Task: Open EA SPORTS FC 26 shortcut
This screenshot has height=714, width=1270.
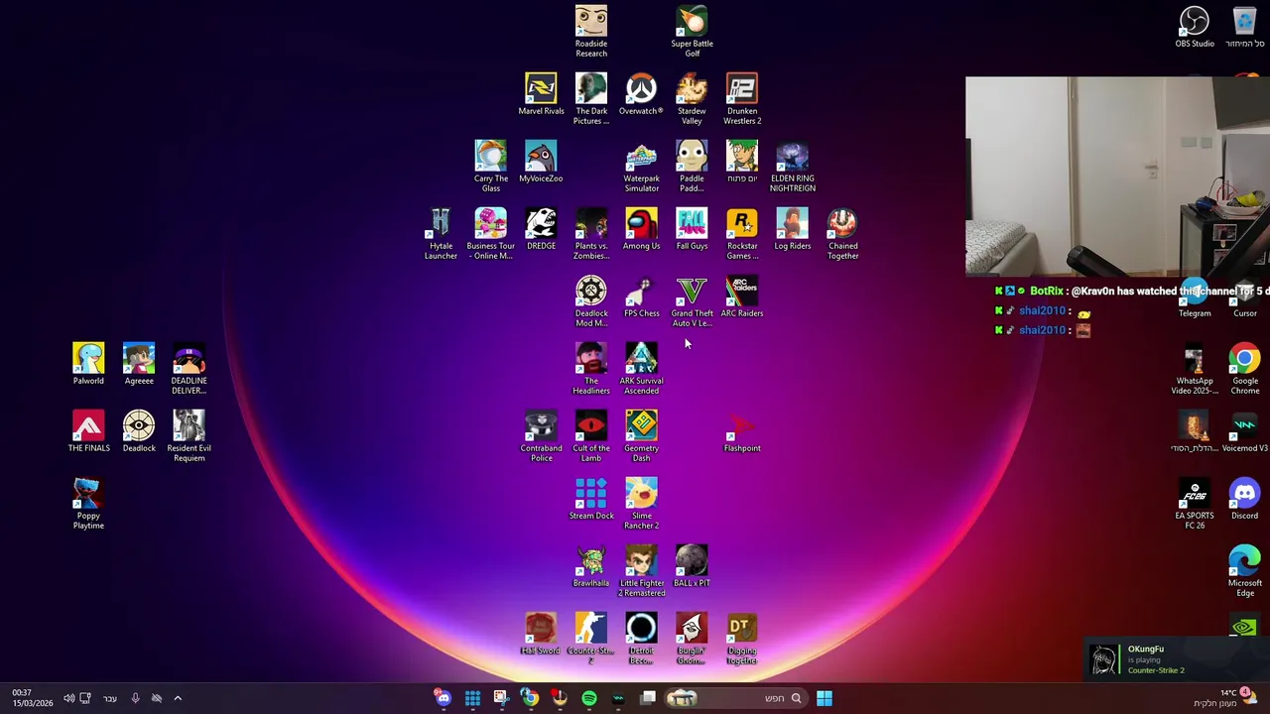Action: 1195,504
